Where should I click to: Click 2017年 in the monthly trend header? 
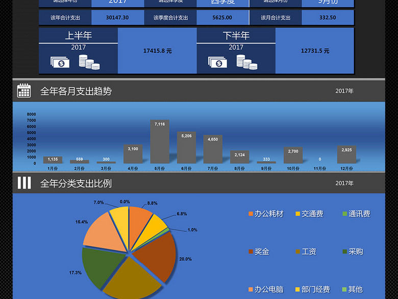coord(344,91)
